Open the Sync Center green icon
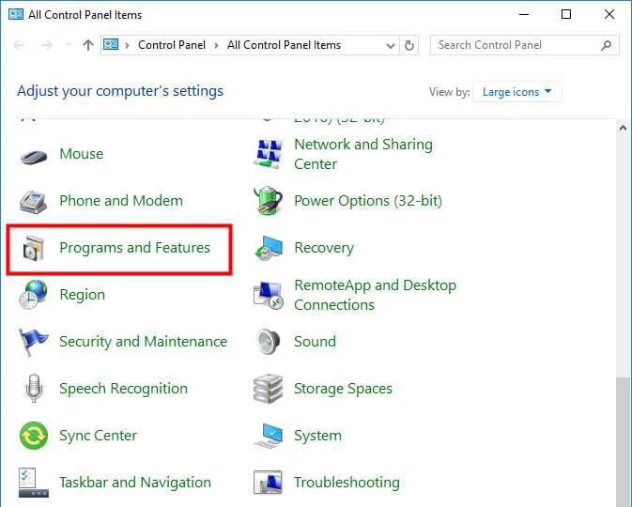Image resolution: width=632 pixels, height=507 pixels. click(x=34, y=436)
